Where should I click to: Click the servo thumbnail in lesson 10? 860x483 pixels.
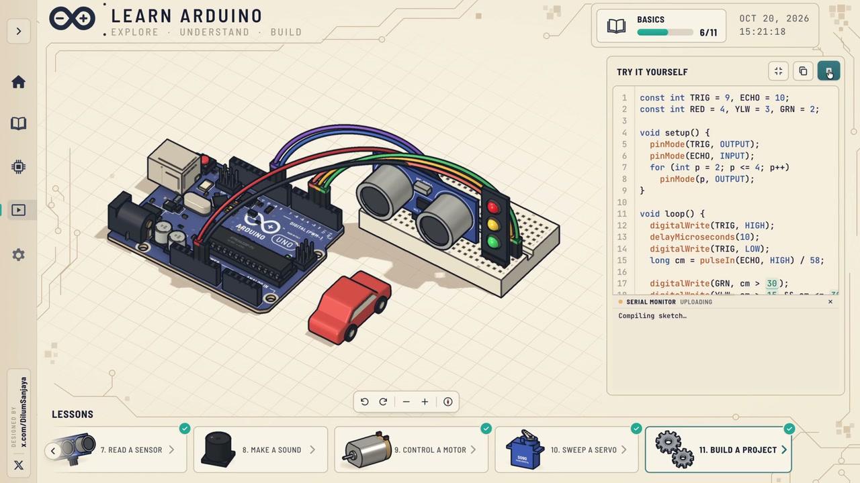525,449
